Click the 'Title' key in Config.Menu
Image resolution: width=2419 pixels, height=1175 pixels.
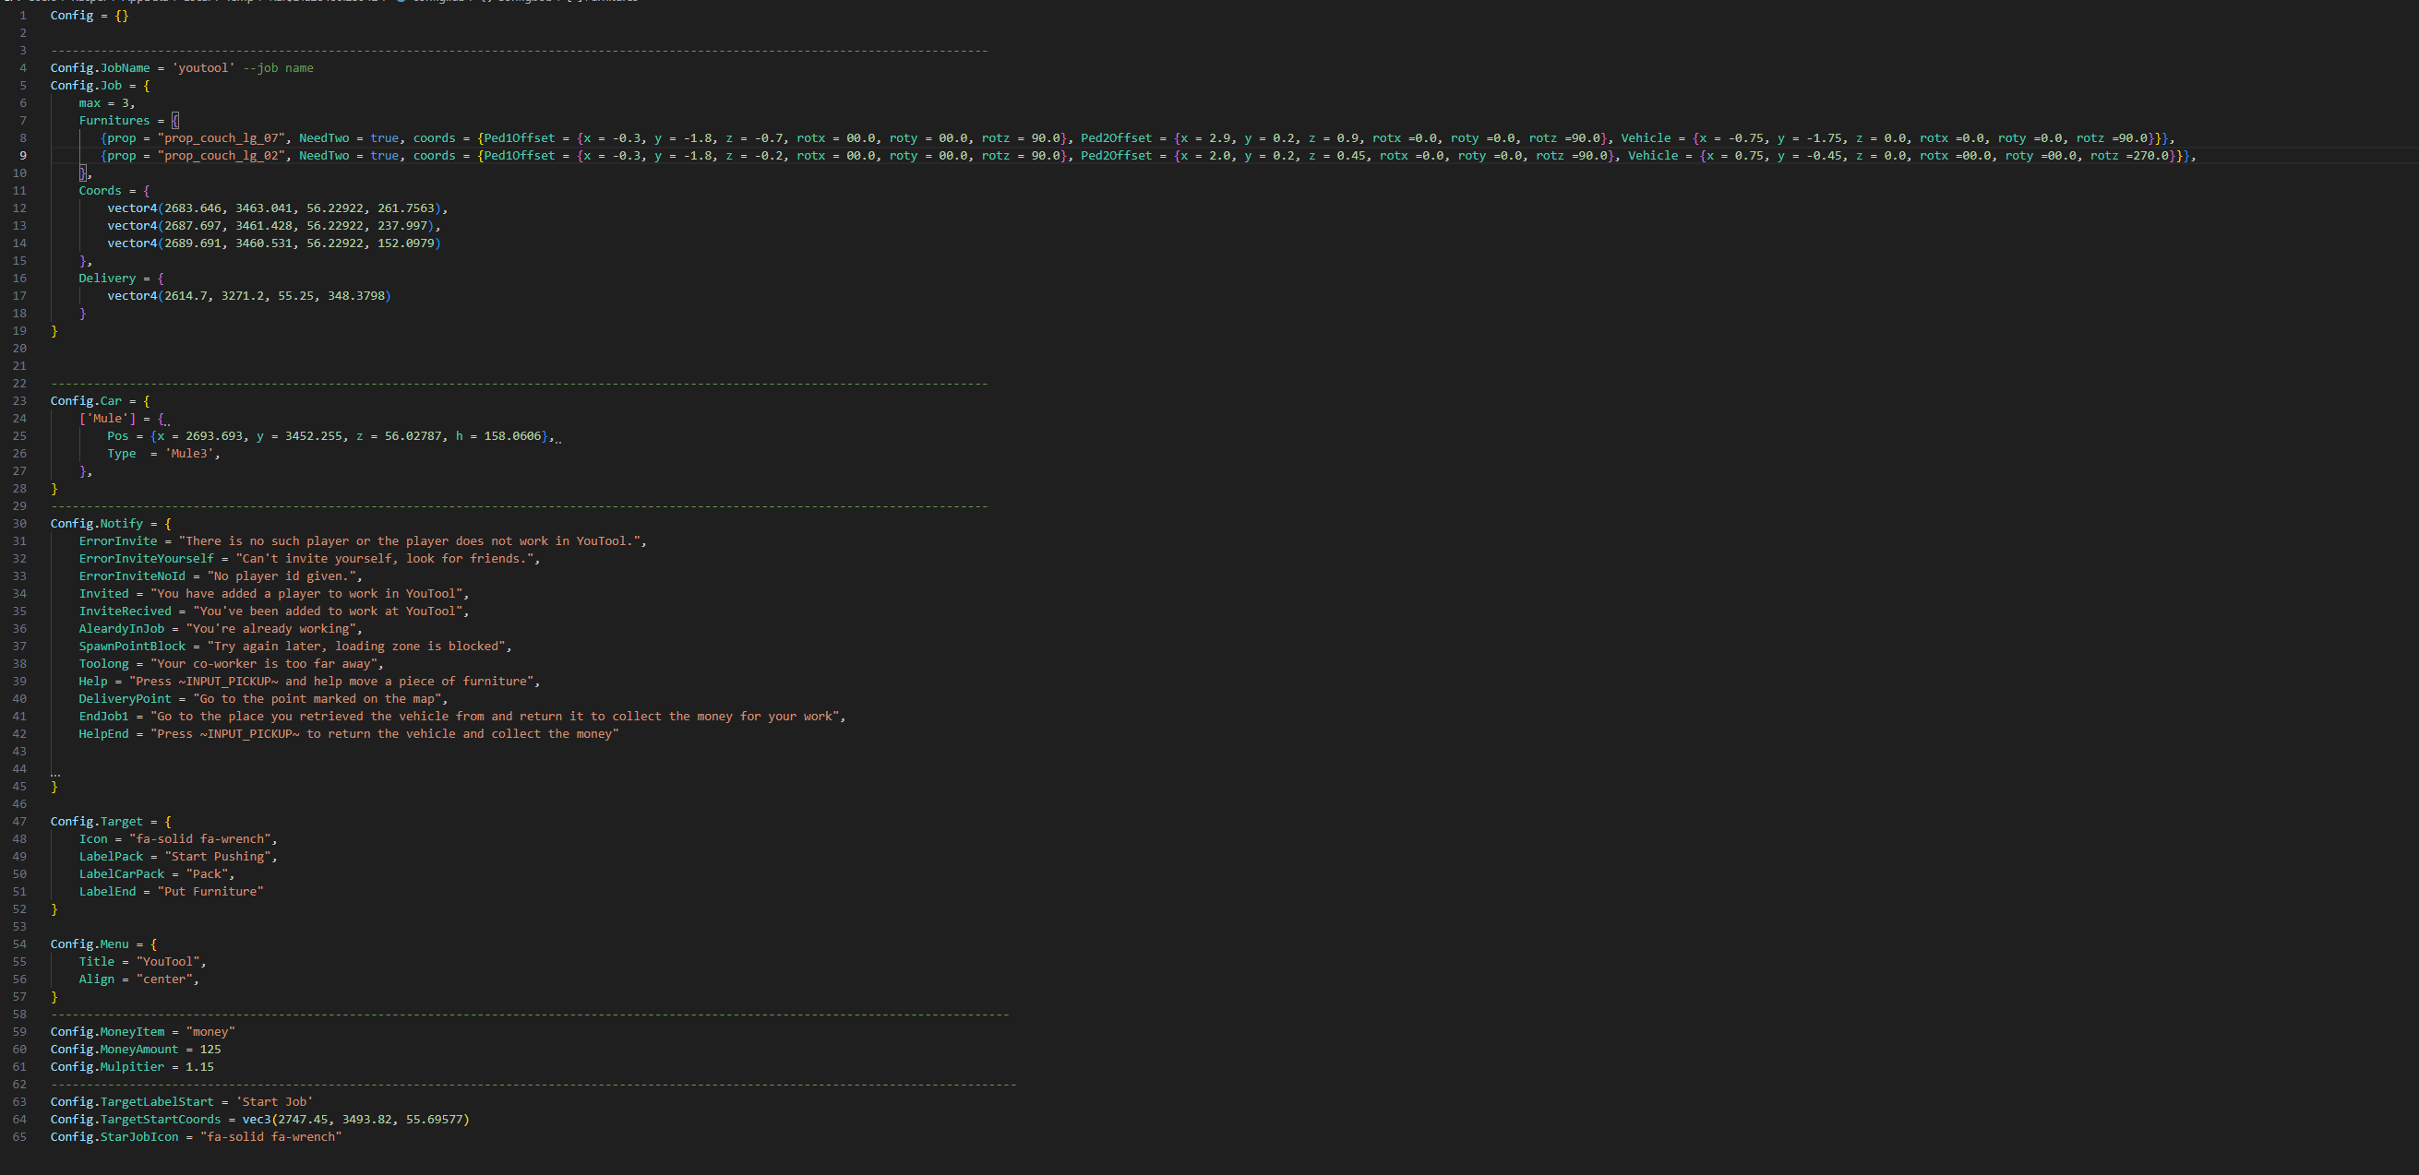tap(96, 962)
